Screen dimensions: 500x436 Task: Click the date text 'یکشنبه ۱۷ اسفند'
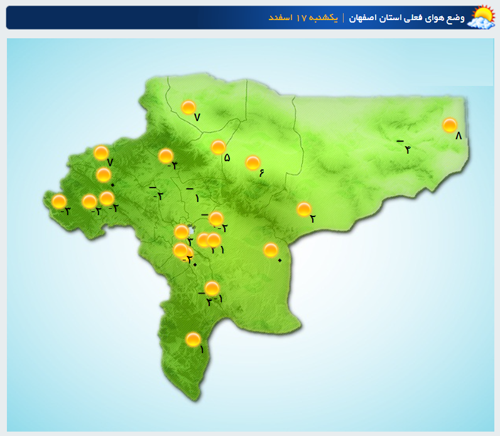pos(303,18)
